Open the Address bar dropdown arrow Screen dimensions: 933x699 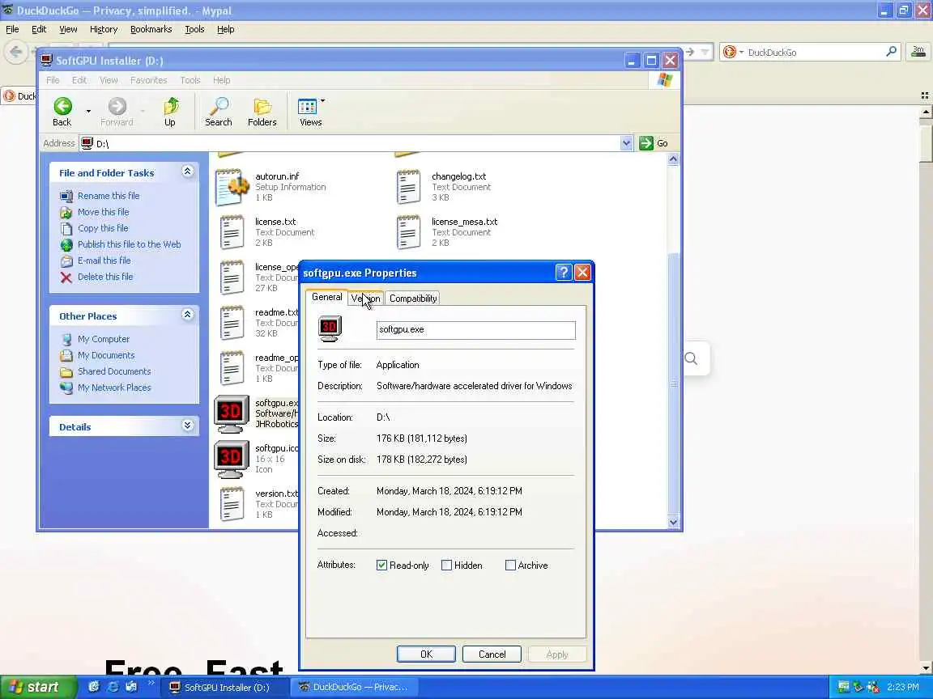coord(626,143)
